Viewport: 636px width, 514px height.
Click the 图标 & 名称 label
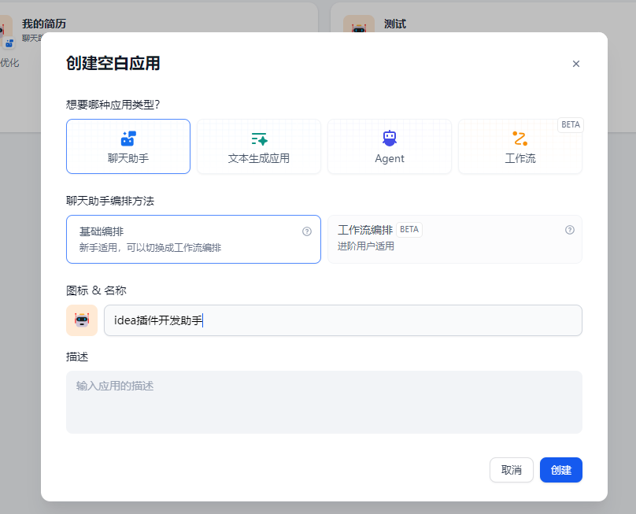[96, 290]
